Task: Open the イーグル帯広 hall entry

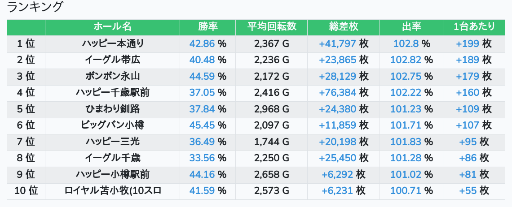Action: click(113, 60)
